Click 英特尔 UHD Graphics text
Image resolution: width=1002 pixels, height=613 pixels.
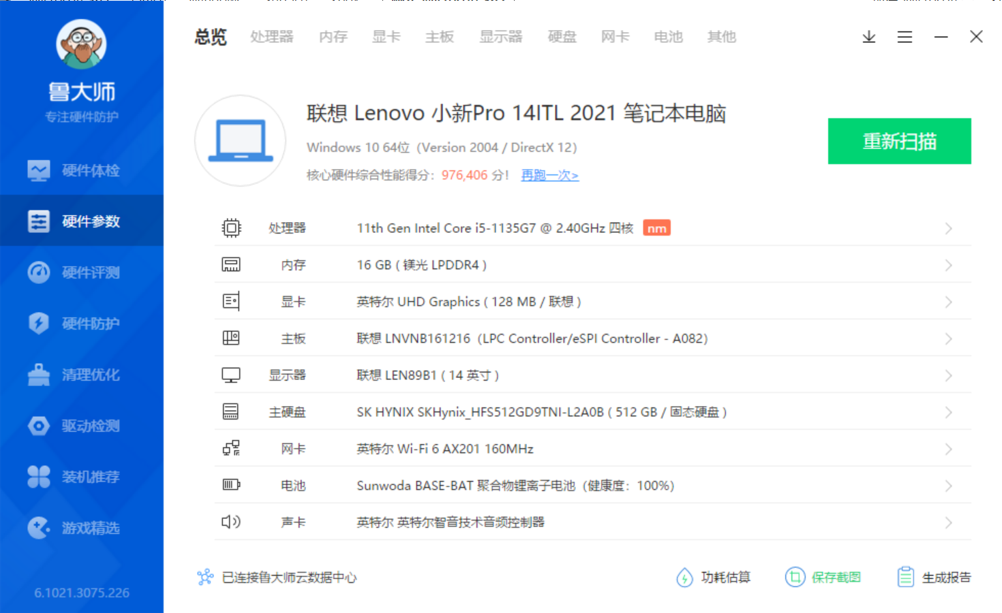469,302
